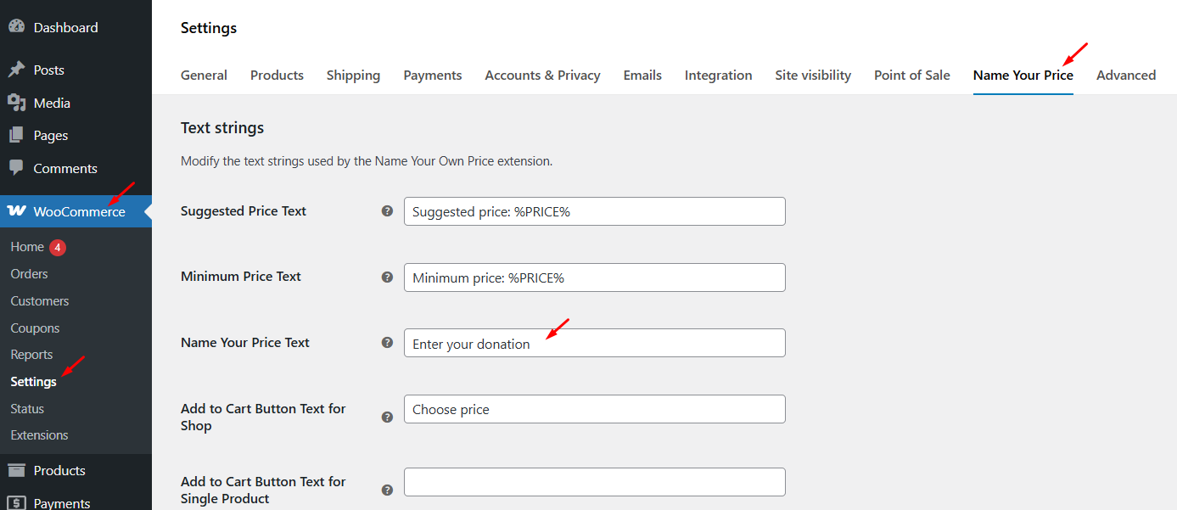Open Media via its music-note icon
Viewport: 1177px width, 510px height.
click(x=17, y=102)
